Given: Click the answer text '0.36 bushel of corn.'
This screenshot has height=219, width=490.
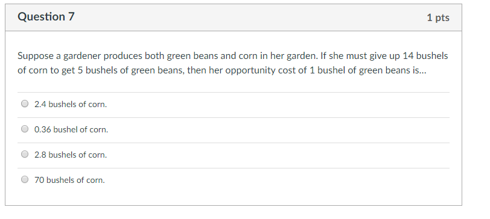Looking at the screenshot, I should coord(71,129).
